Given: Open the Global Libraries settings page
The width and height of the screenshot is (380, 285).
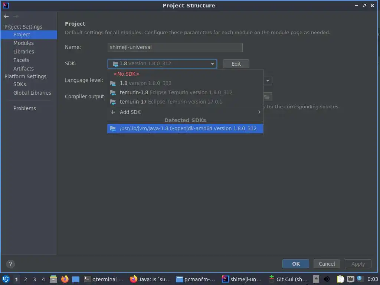Looking at the screenshot, I should click(29, 93).
